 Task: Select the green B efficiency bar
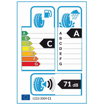(x=26, y=38)
